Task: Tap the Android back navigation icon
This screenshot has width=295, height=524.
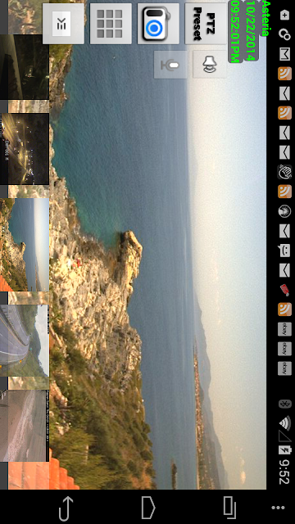Action: pyautogui.click(x=66, y=508)
